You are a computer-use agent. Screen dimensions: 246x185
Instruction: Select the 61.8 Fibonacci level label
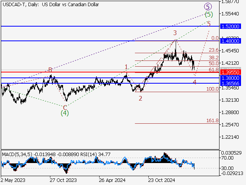(213, 69)
